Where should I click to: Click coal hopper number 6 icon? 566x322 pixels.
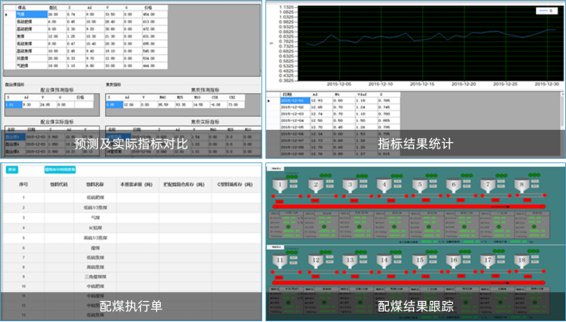(454, 185)
